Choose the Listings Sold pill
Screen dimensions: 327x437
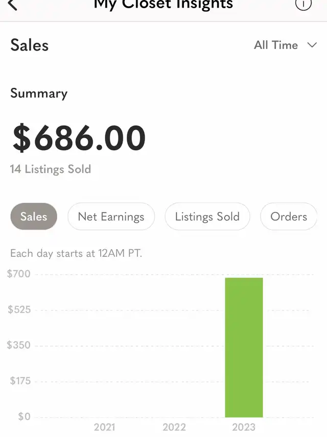pyautogui.click(x=207, y=216)
